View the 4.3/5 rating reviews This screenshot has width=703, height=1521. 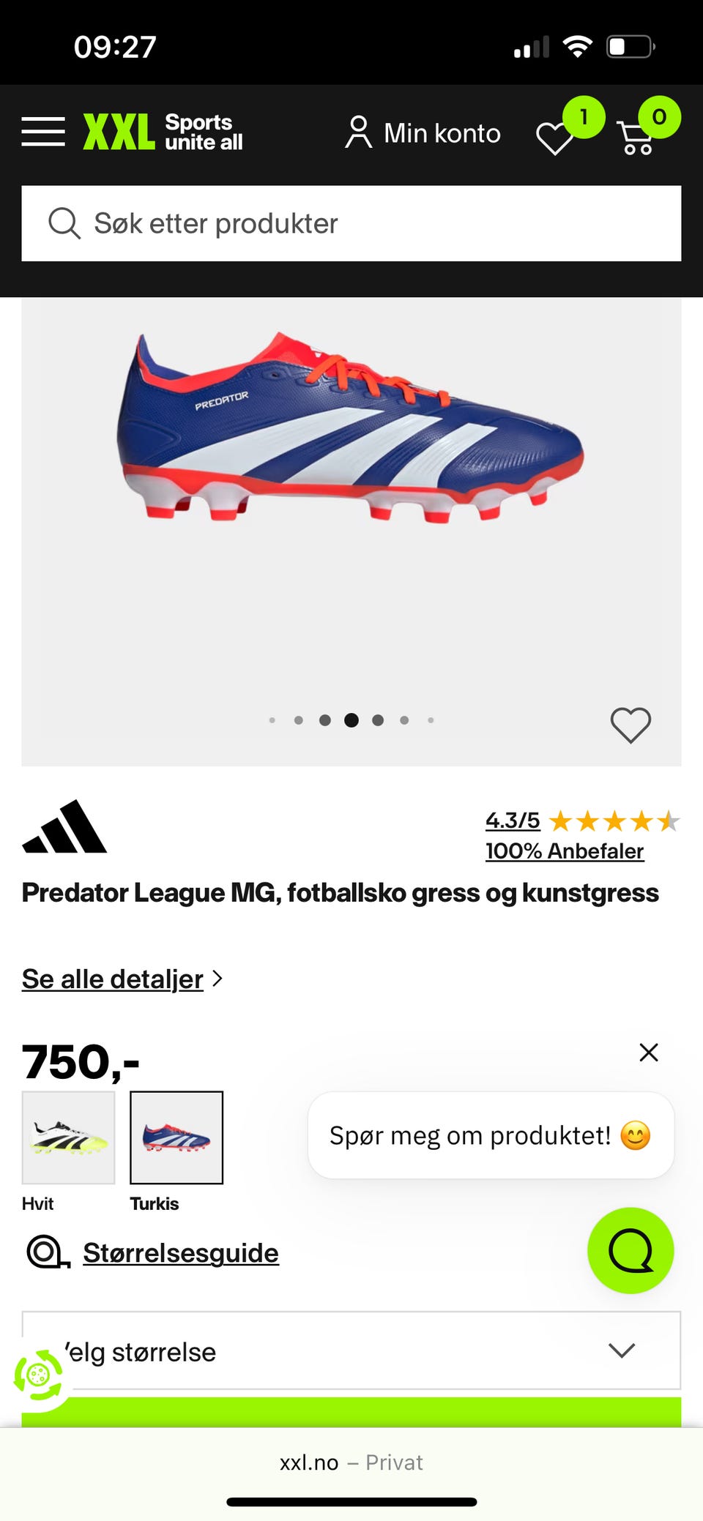pyautogui.click(x=513, y=821)
